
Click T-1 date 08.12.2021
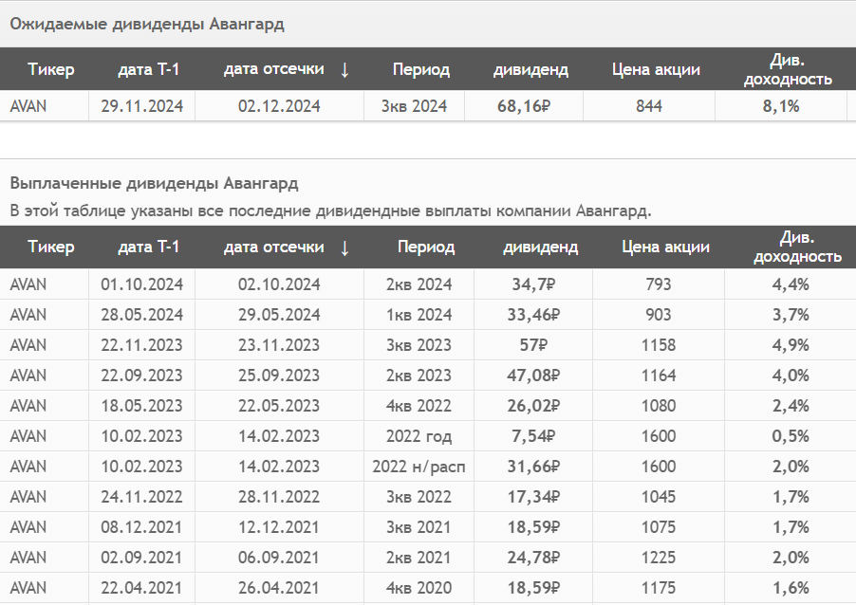coord(142,527)
